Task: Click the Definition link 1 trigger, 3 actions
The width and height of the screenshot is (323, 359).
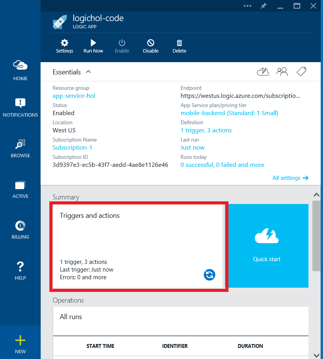Action: (206, 130)
